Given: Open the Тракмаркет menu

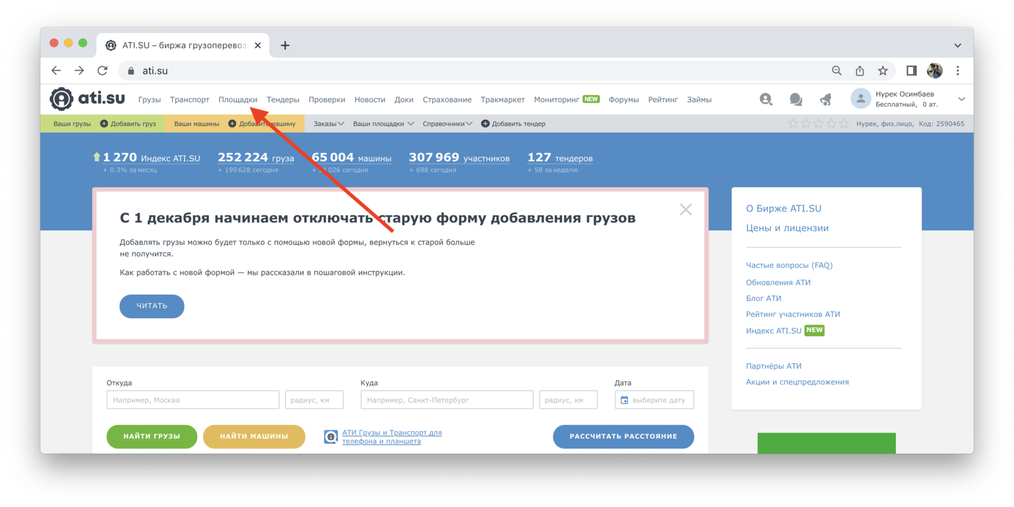Looking at the screenshot, I should [x=503, y=100].
